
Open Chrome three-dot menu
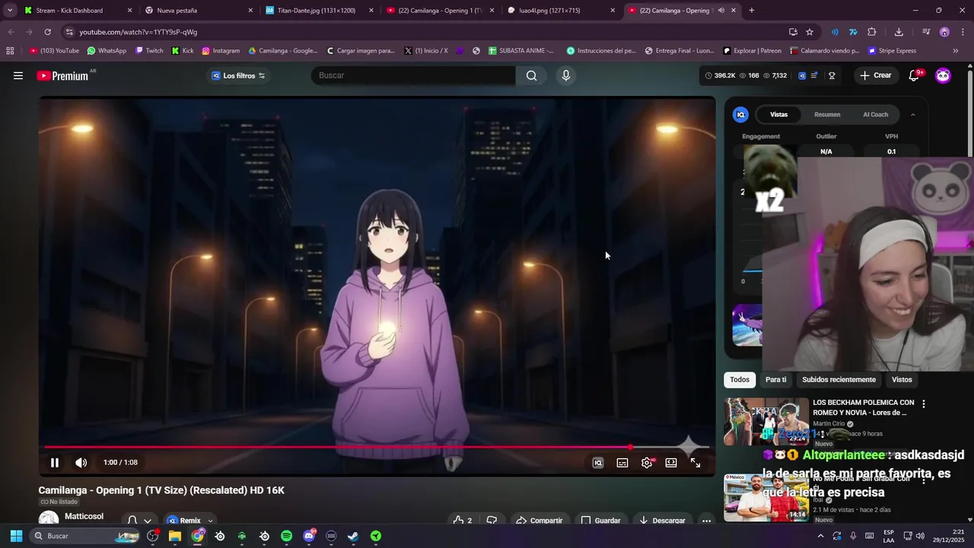[x=963, y=32]
